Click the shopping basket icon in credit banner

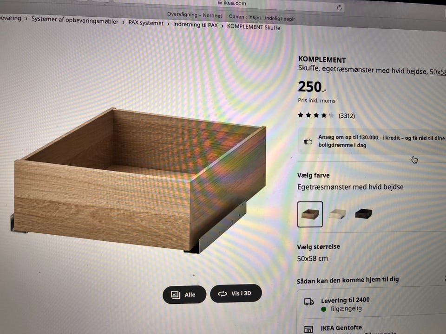point(308,141)
